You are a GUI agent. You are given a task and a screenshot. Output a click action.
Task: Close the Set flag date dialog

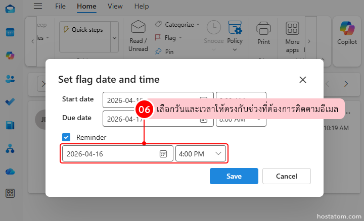[x=303, y=80]
